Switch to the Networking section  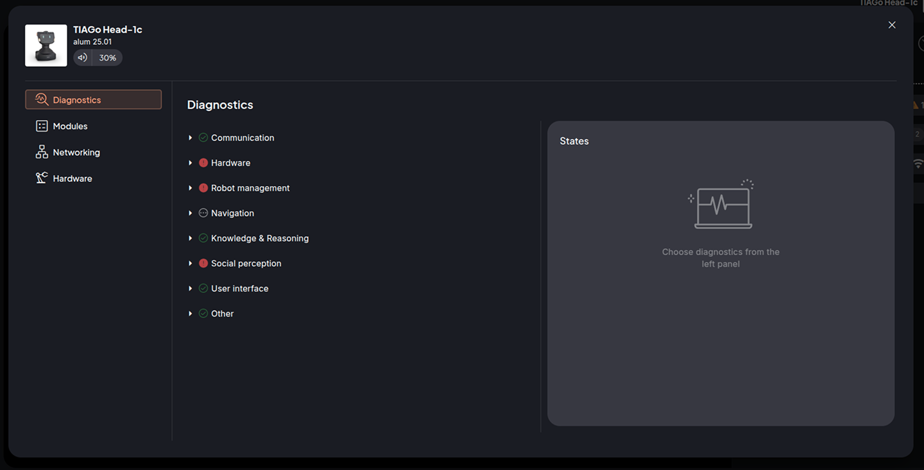[76, 153]
